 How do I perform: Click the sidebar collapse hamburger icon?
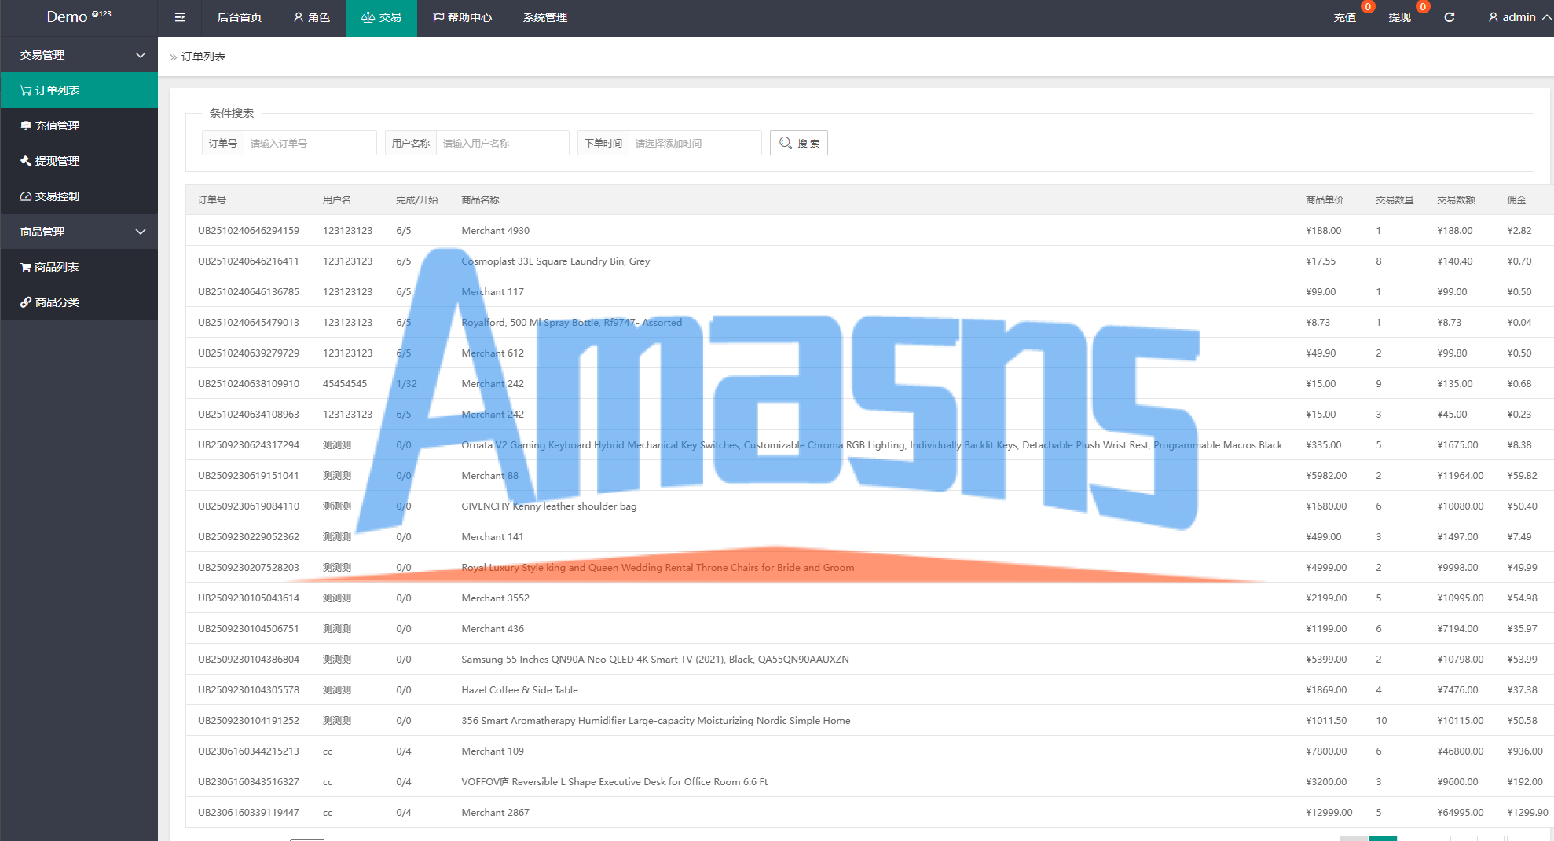click(180, 17)
